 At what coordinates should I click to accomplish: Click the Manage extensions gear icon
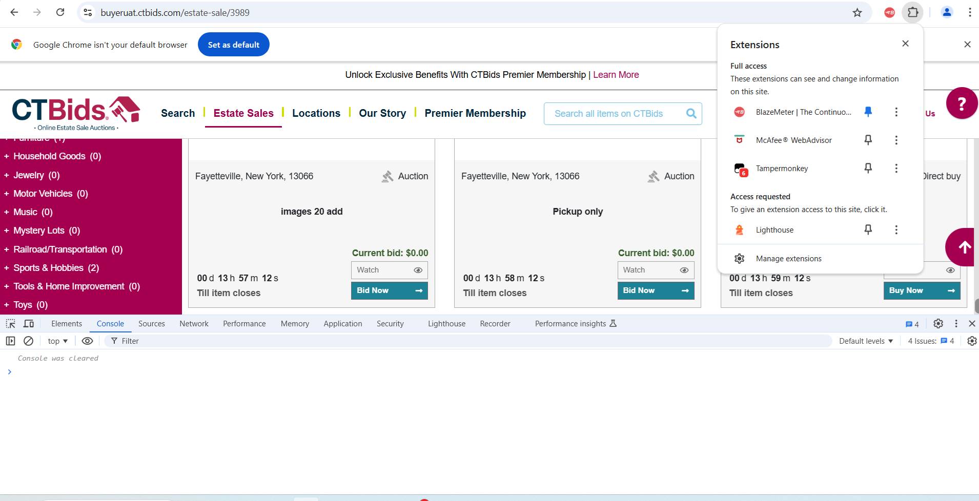tap(739, 259)
